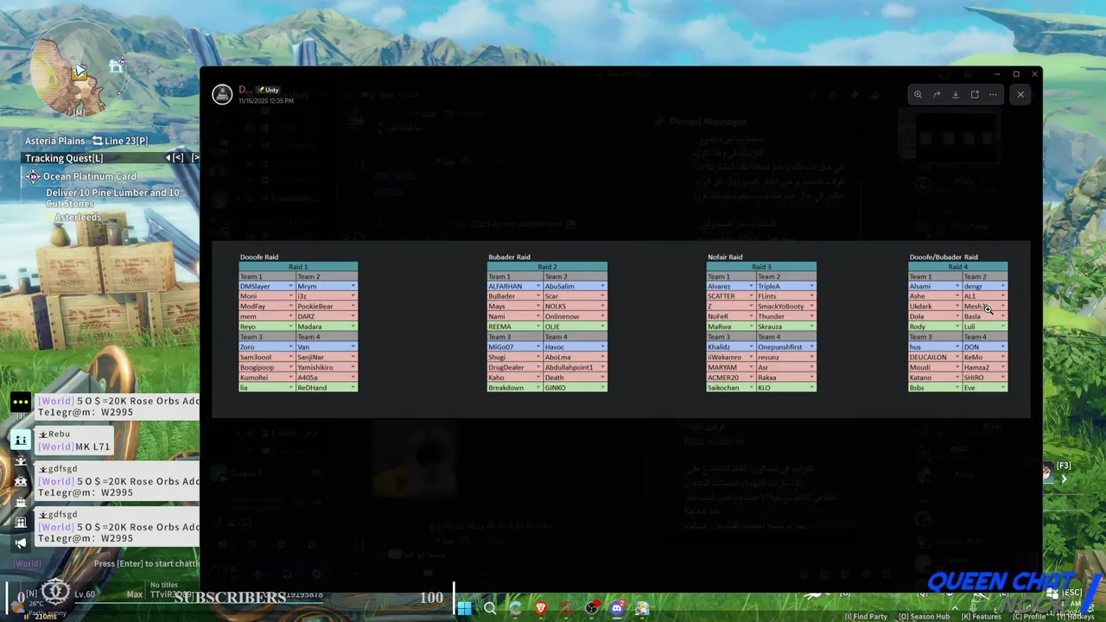Click the Asteria Plains location label
The width and height of the screenshot is (1106, 622).
[55, 141]
